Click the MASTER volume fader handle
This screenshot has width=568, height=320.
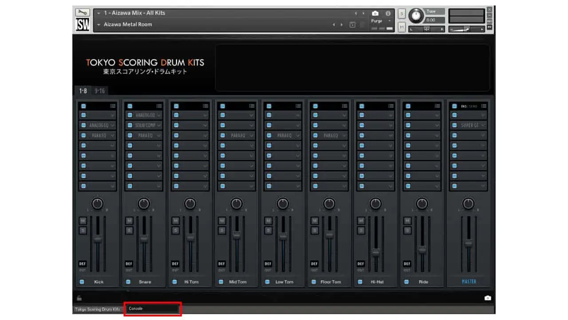(468, 243)
